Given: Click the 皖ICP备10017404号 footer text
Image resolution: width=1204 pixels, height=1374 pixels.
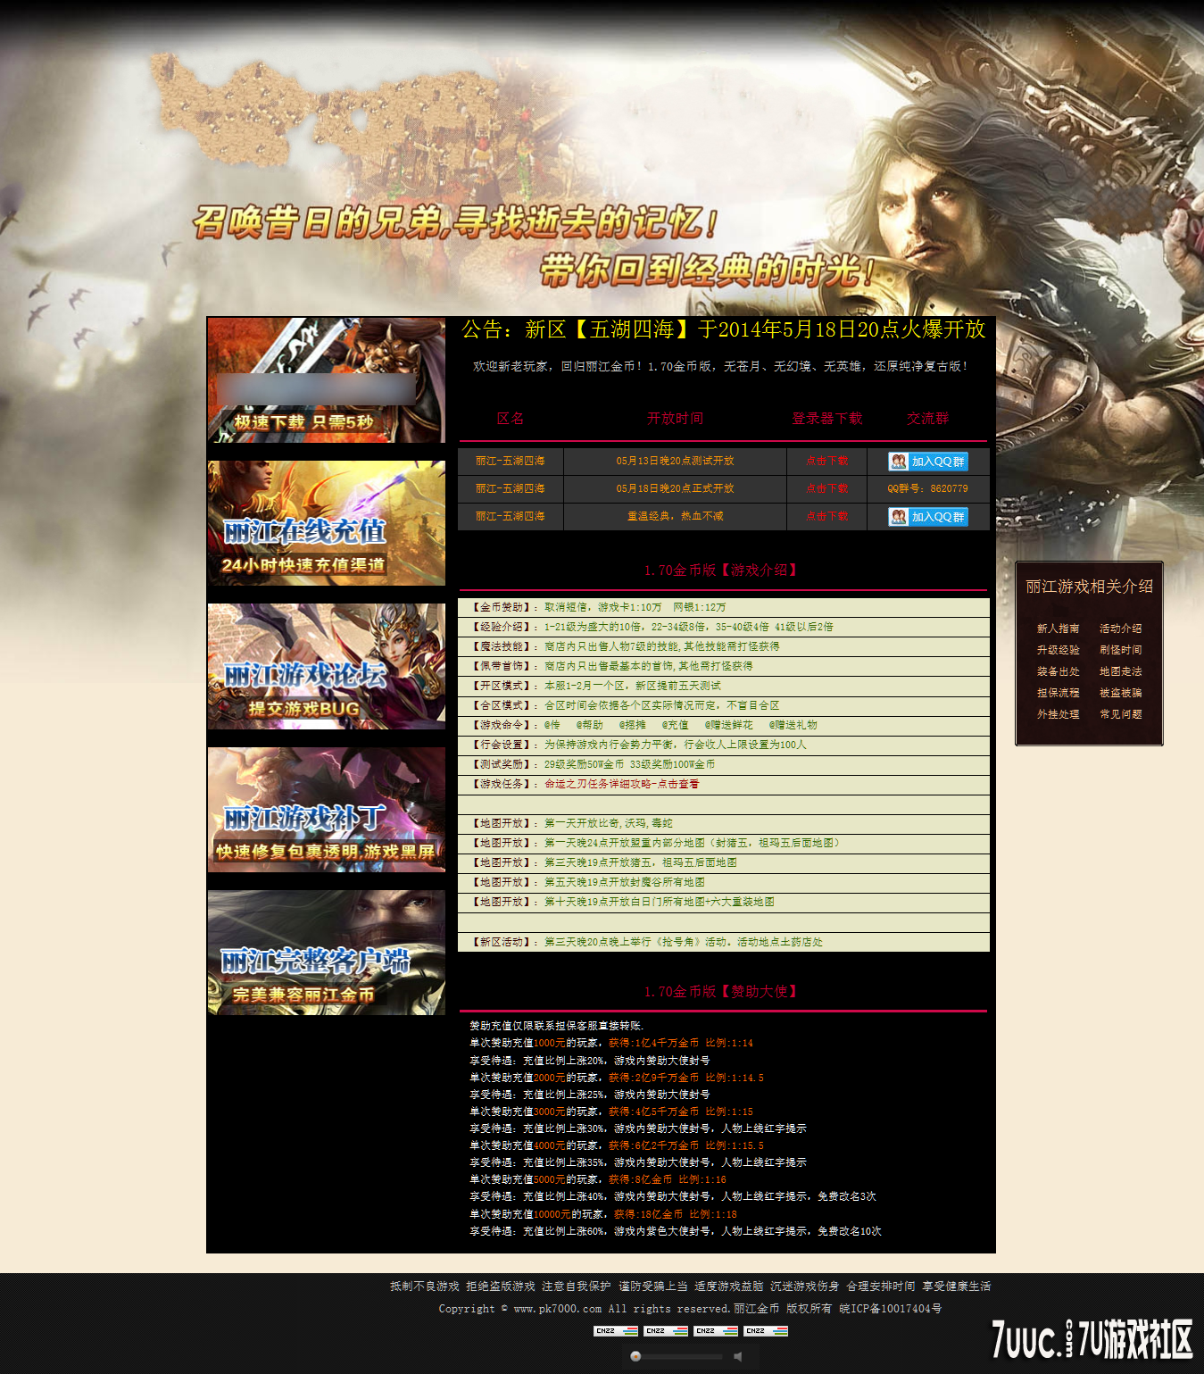Looking at the screenshot, I should [x=890, y=1309].
